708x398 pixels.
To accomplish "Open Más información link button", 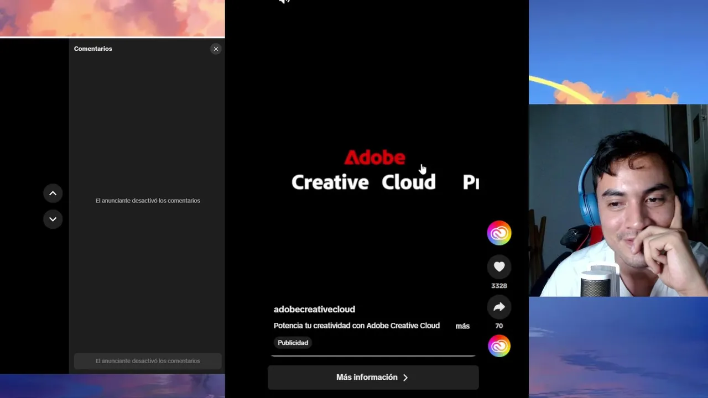I will click(373, 378).
